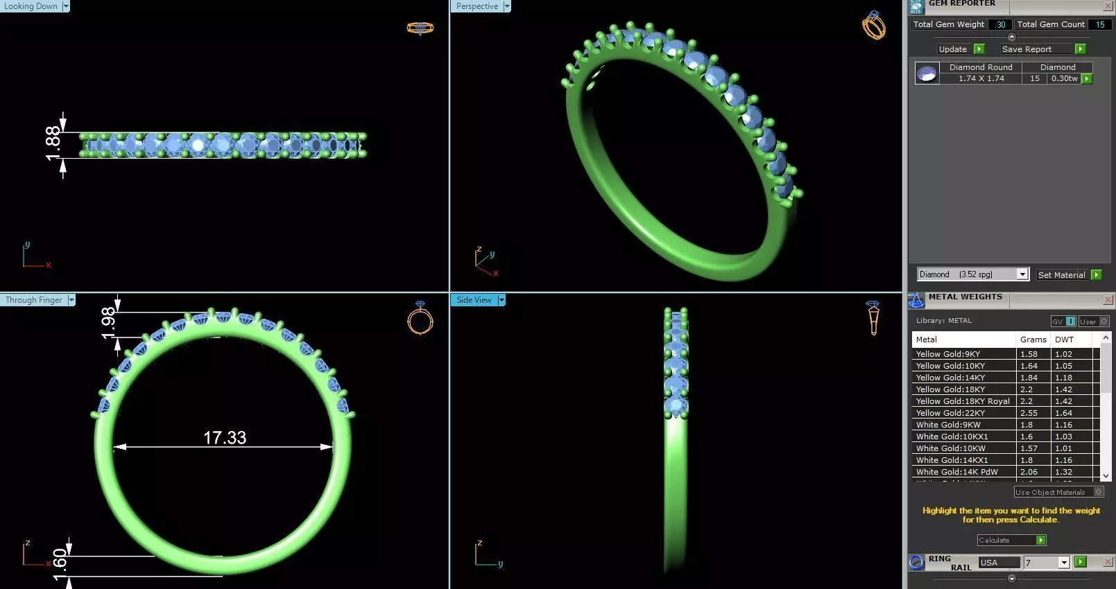1116x589 pixels.
Task: Click the Looking Down viewport label
Action: pyautogui.click(x=31, y=6)
